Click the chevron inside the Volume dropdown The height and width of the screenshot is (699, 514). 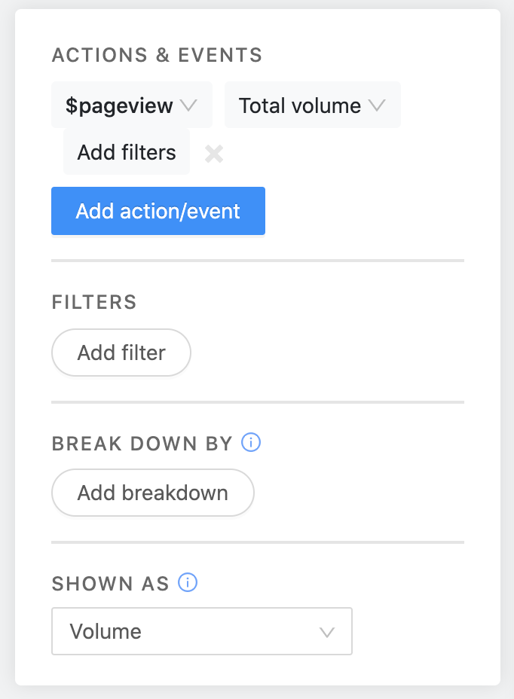[327, 631]
